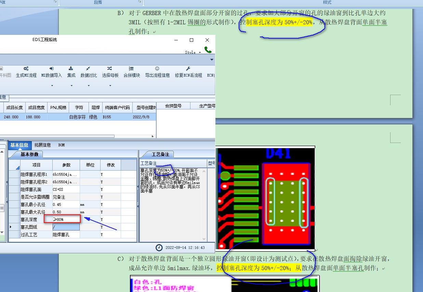Click the 修改 column header
Viewport: 423px width, 292px height.
(x=111, y=165)
